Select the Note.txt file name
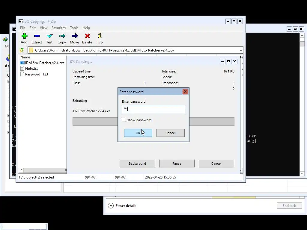The height and width of the screenshot is (230, 307). pos(31,69)
